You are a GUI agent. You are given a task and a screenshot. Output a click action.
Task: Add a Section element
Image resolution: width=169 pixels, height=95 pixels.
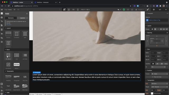8,35
